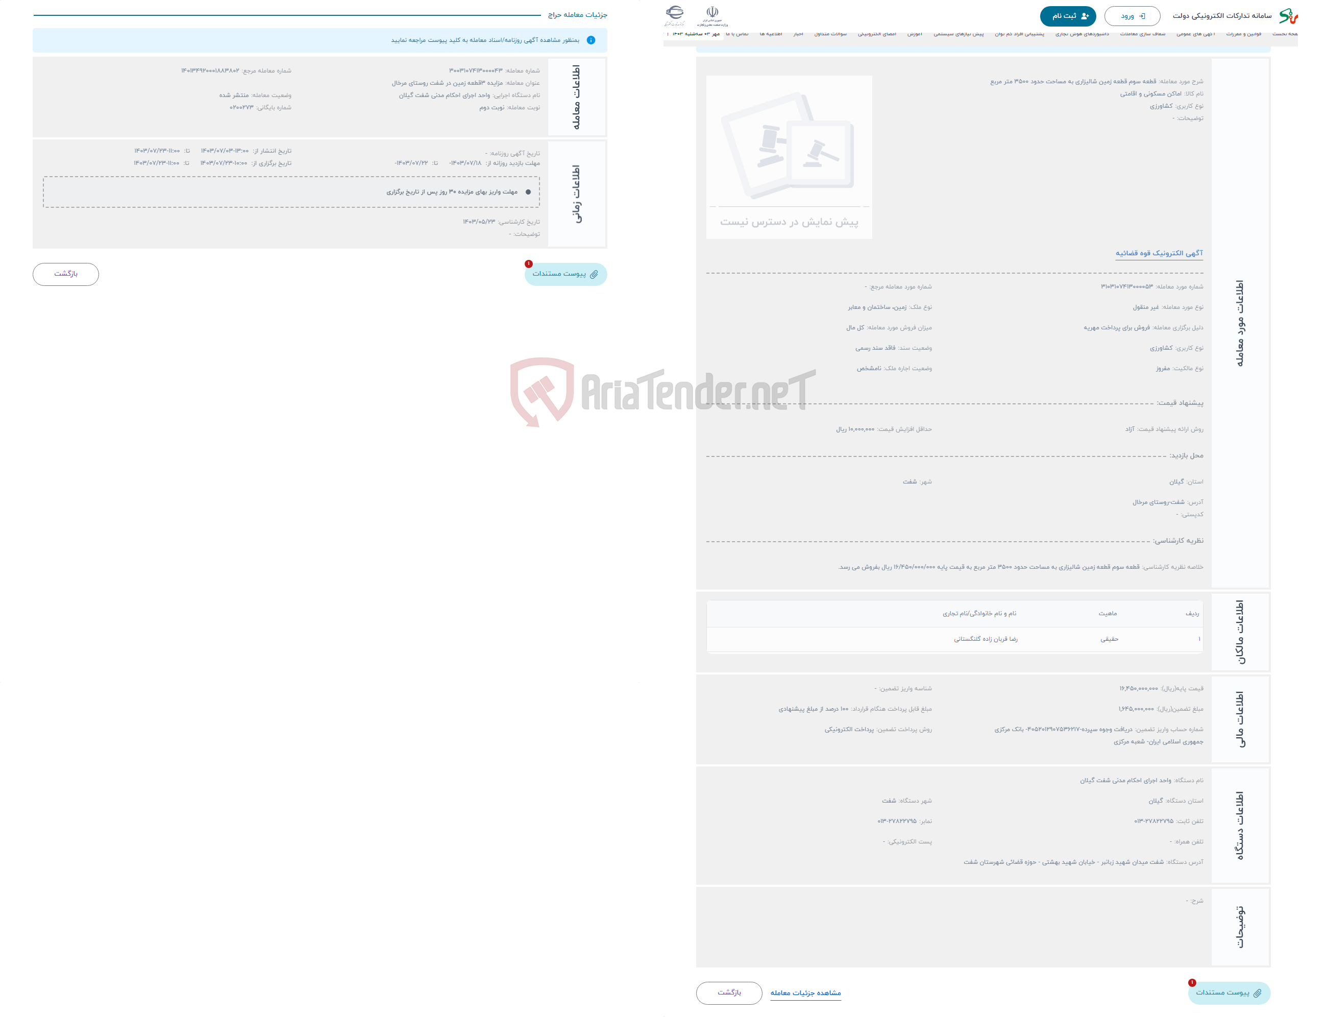Click the back arrow return icon left panel
1327x1017 pixels.
67,276
